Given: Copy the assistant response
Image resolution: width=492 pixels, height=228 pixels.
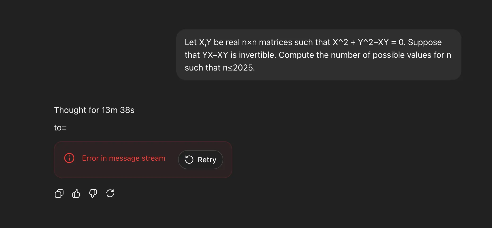Looking at the screenshot, I should (59, 194).
